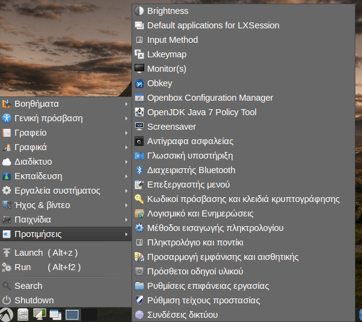
Task: Open 'Ρύθμιση τείχους προστασίας' entry
Action: pyautogui.click(x=204, y=300)
